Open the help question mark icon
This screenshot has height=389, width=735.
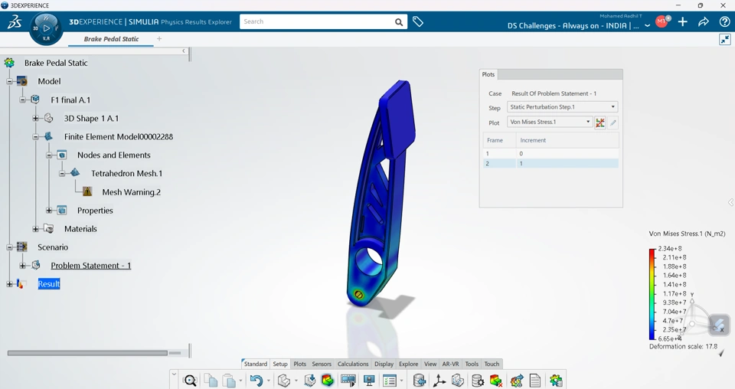[724, 21]
